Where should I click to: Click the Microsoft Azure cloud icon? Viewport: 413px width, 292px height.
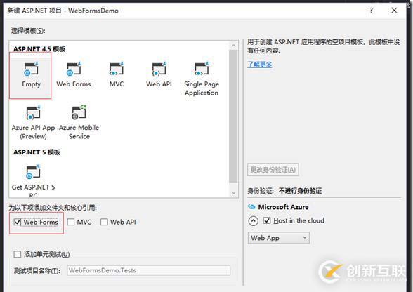coord(251,206)
